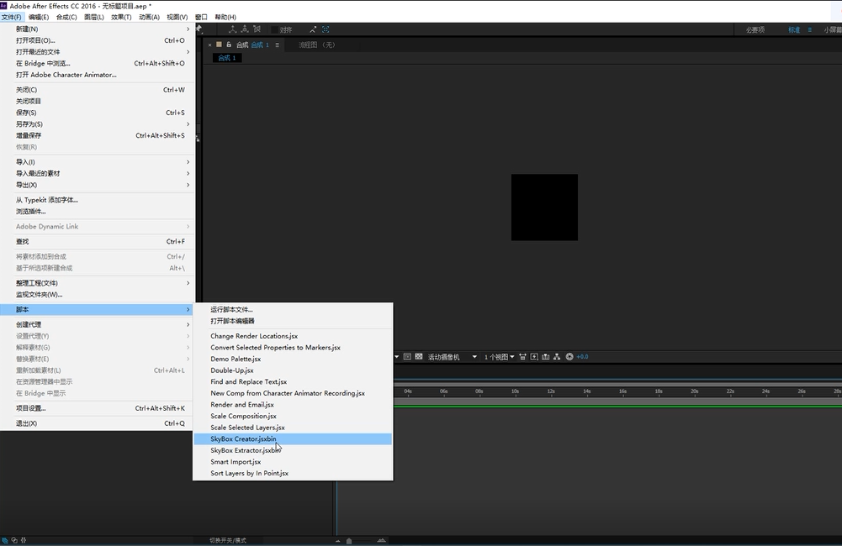The width and height of the screenshot is (842, 546).
Task: Click the fast previews icon
Action: [x=534, y=357]
